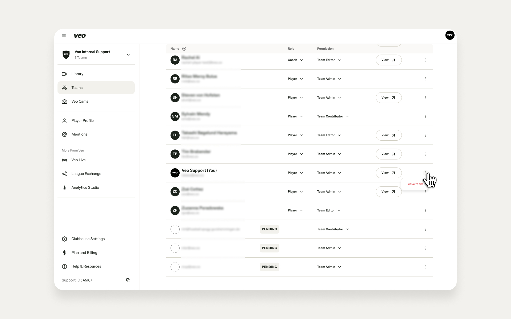Open Team Contributor dropdown for first pending invite
Viewport: 511px width, 319px height.
pyautogui.click(x=333, y=229)
